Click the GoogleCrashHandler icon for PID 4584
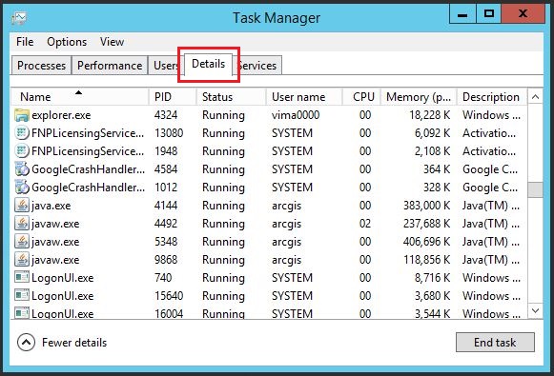Image resolution: width=554 pixels, height=376 pixels. coord(22,169)
